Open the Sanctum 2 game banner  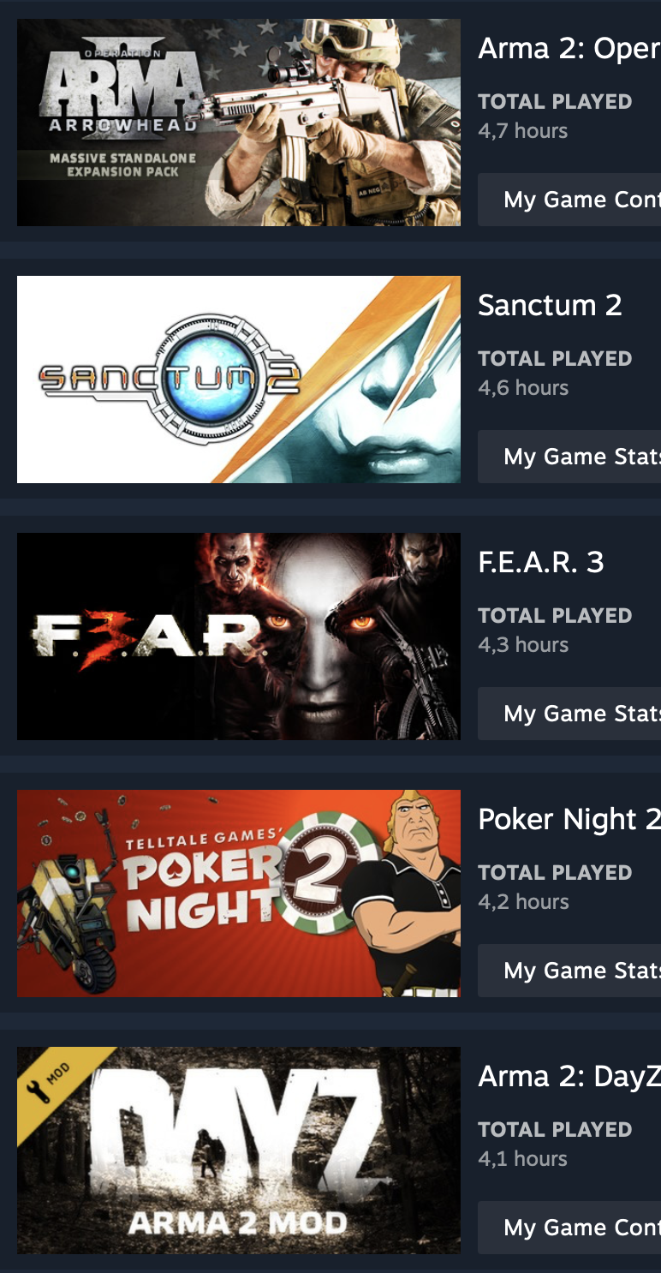tap(239, 380)
